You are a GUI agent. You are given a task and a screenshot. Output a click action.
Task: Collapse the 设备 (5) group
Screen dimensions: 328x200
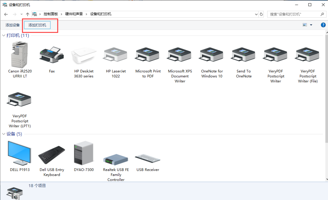[x=4, y=134]
